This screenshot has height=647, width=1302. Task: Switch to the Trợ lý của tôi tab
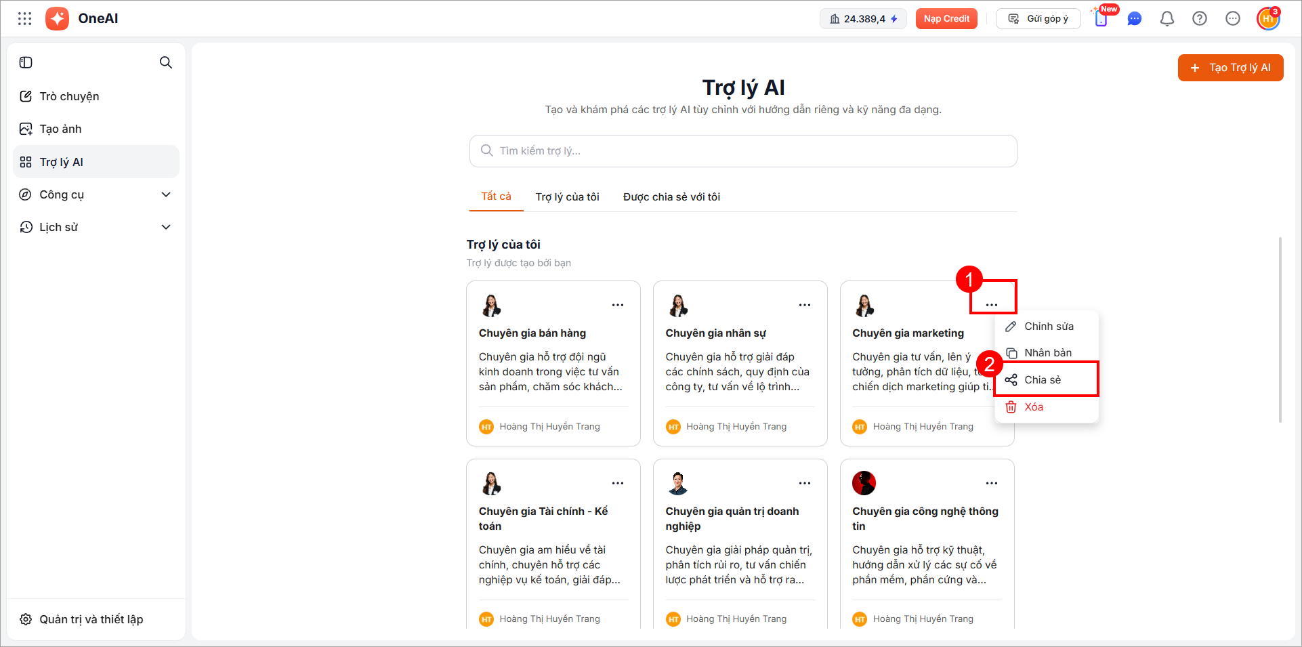click(568, 197)
